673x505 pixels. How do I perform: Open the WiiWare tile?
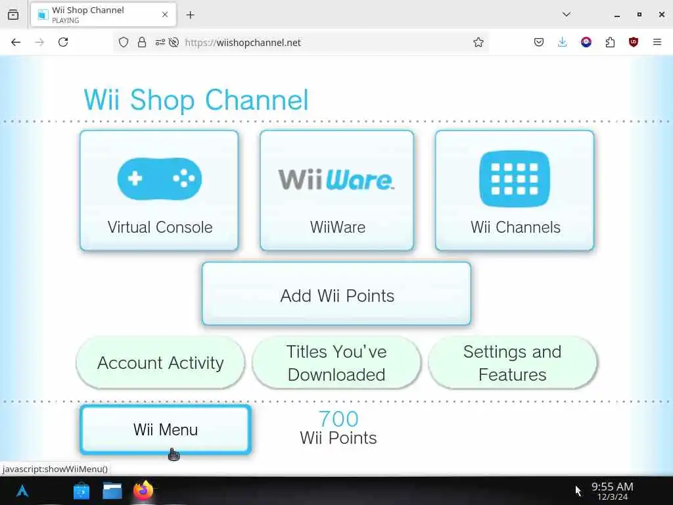click(x=337, y=190)
